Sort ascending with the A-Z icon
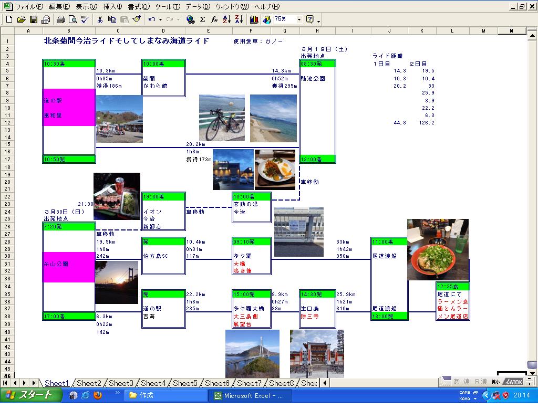 point(226,19)
